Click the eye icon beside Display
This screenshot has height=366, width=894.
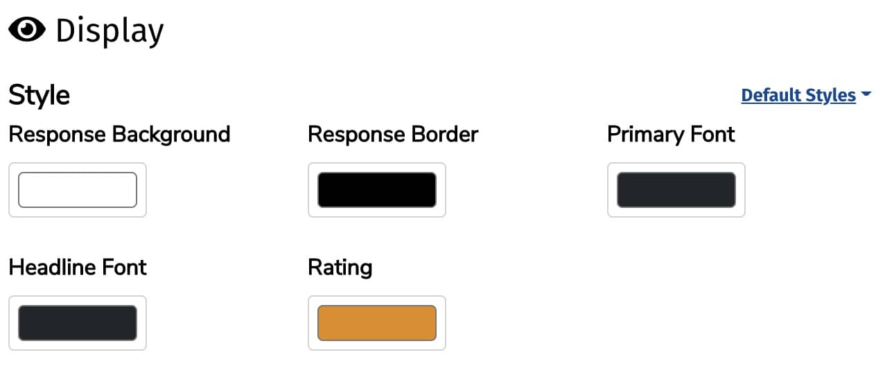click(x=27, y=30)
